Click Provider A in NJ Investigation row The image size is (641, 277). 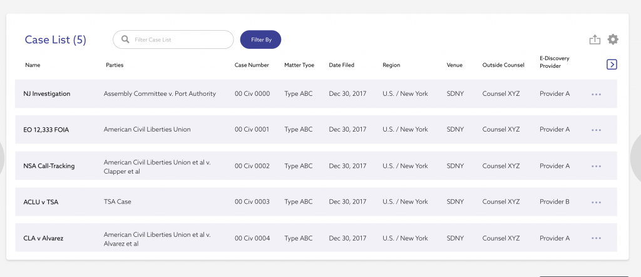coord(555,94)
